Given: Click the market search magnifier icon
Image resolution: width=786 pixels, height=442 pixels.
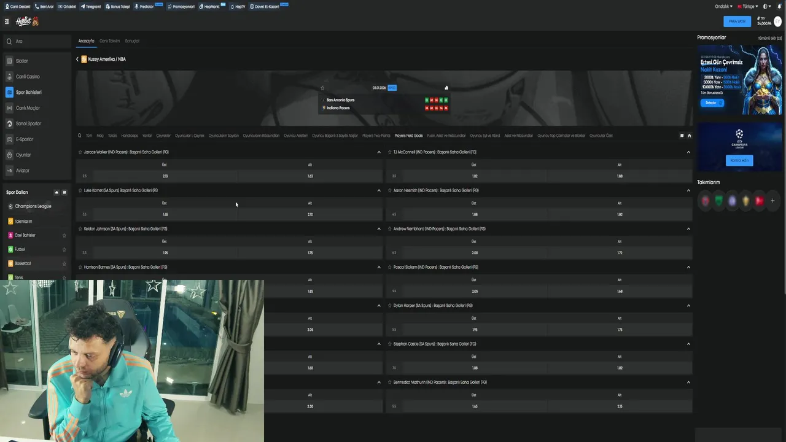Looking at the screenshot, I should pos(79,136).
